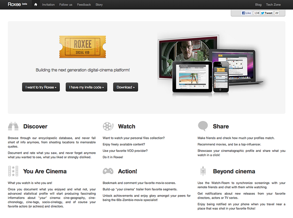The height and width of the screenshot is (218, 293).
Task: Click the binoculars icon next to Discover
Action: 13,126
